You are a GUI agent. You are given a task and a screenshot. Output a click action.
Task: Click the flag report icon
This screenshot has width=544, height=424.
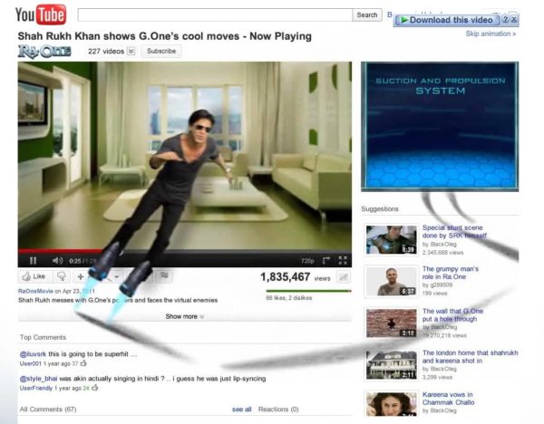165,276
